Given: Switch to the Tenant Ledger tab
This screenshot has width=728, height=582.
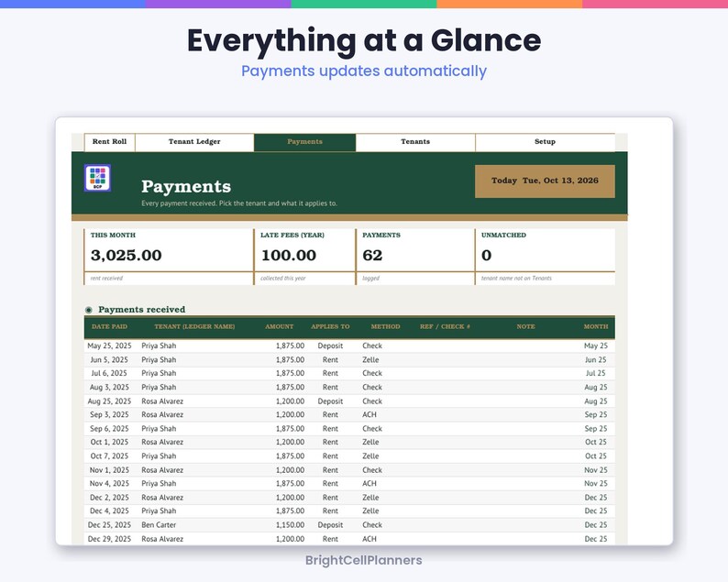Looking at the screenshot, I should tap(194, 142).
